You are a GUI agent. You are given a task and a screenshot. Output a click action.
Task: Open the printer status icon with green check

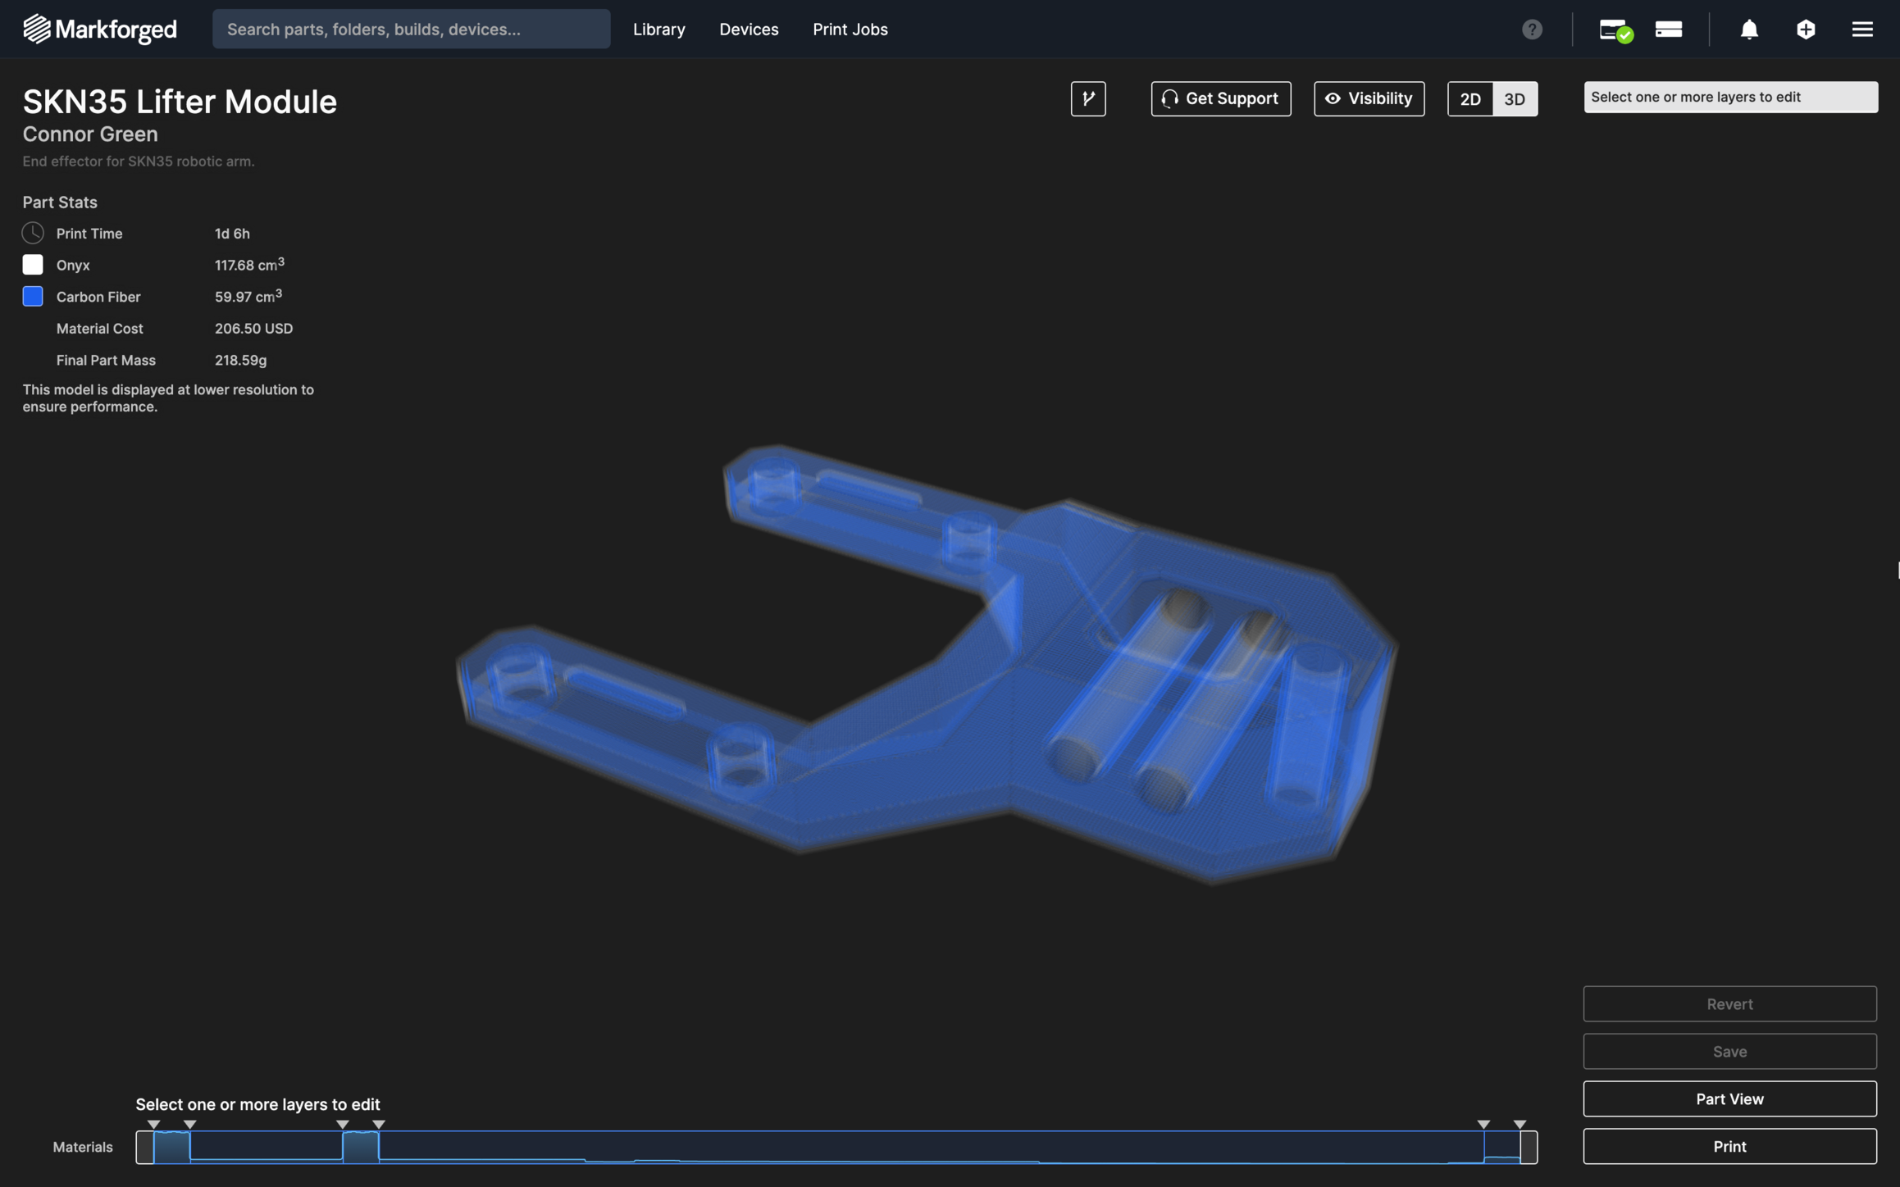(1615, 30)
